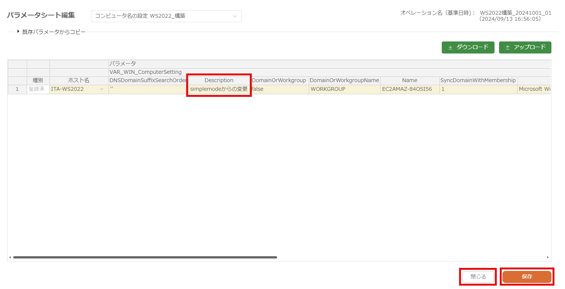Select the DomainOrWorkgroup cell showing false
This screenshot has height=289, width=565.
click(x=279, y=89)
